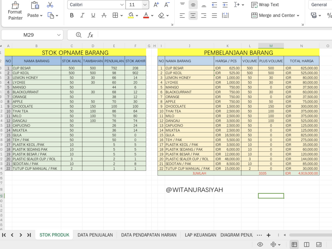
Task: Switch to DATA PENJUALAN sheet tab
Action: 95,235
